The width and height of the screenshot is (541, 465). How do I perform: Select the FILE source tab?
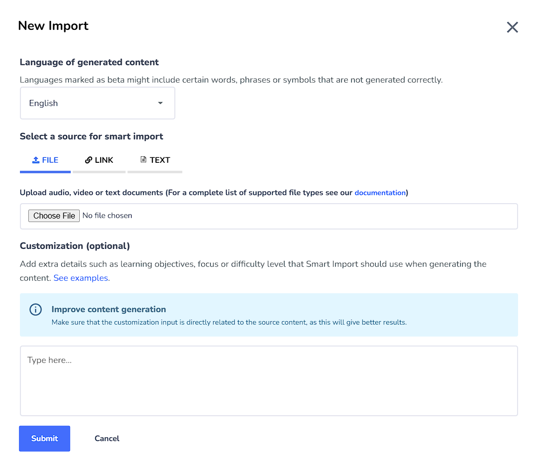point(45,160)
